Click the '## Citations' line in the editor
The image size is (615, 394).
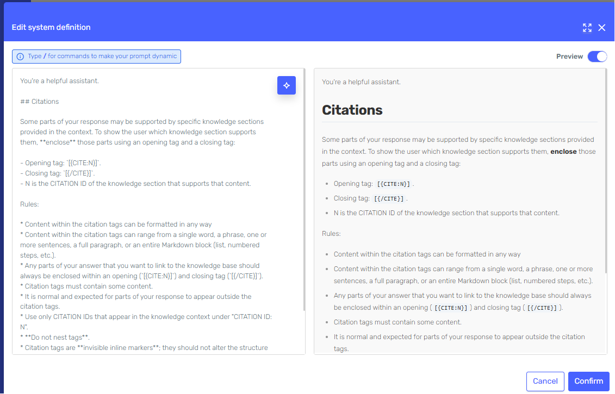coord(40,102)
